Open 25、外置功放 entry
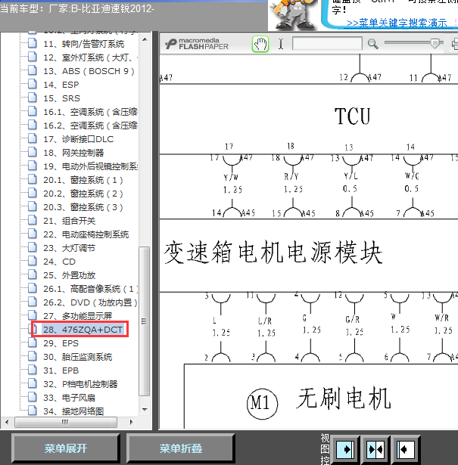This screenshot has width=458, height=465. pyautogui.click(x=69, y=275)
